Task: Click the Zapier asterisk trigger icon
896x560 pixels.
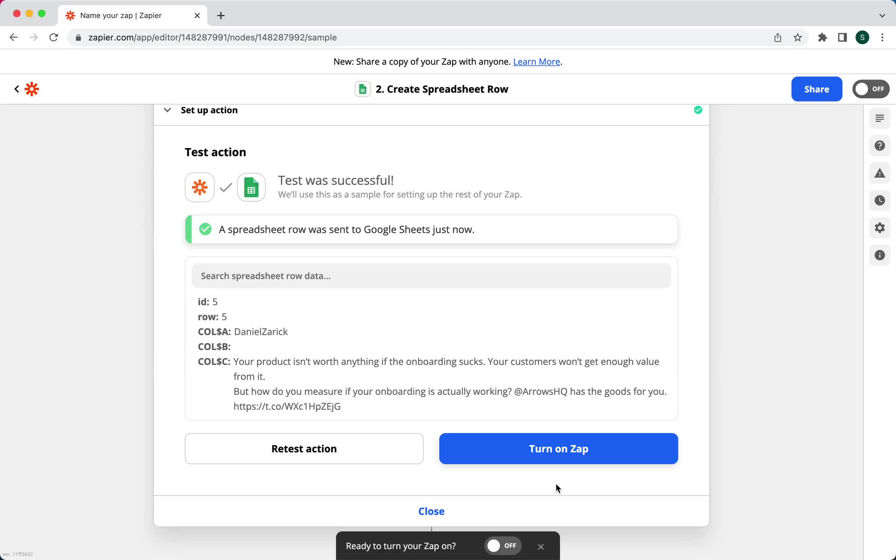Action: pyautogui.click(x=199, y=187)
